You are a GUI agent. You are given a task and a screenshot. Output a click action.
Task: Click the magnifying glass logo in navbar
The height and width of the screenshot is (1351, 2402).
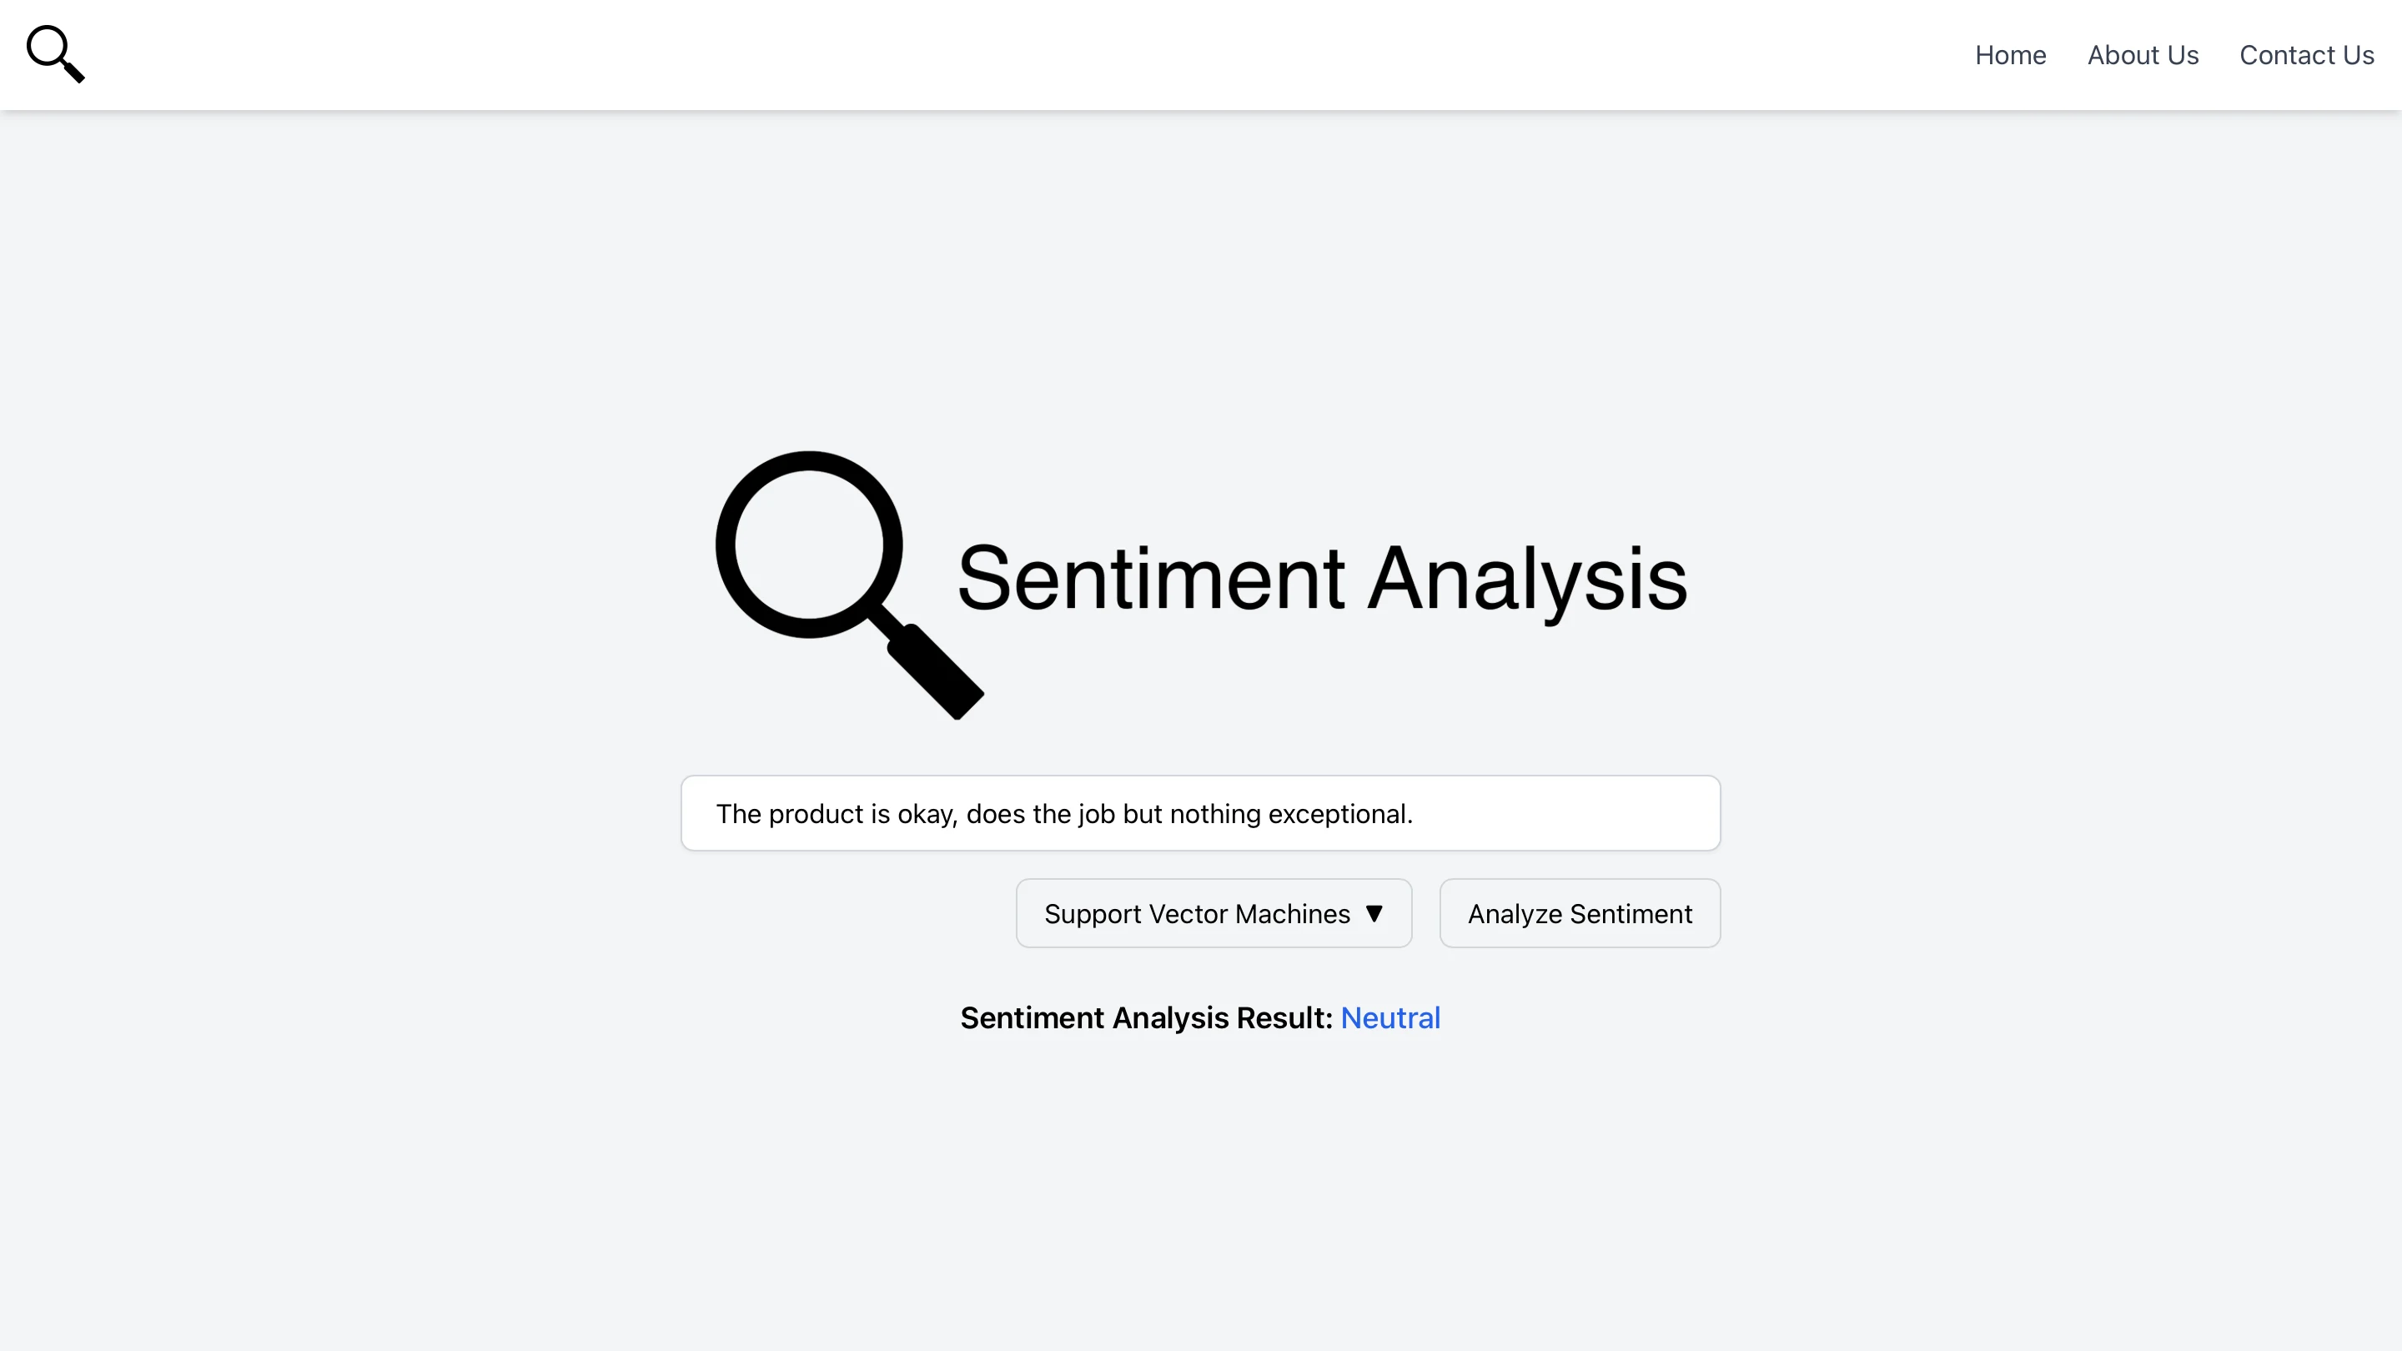[x=55, y=54]
